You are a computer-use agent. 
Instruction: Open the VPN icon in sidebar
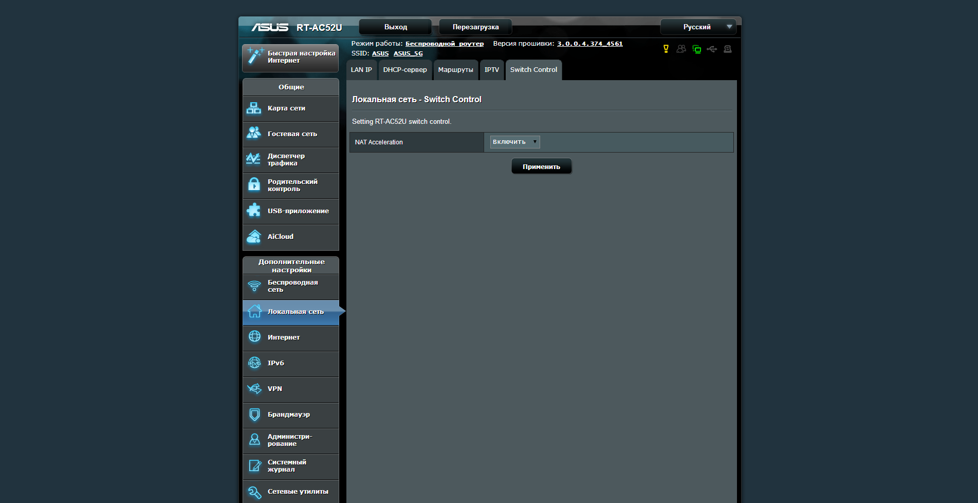[x=254, y=388]
